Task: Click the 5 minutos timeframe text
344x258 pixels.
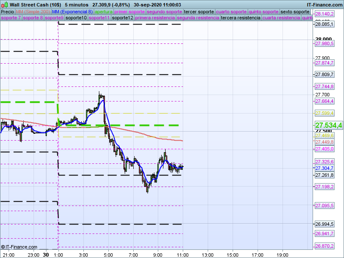Action: pyautogui.click(x=77, y=5)
